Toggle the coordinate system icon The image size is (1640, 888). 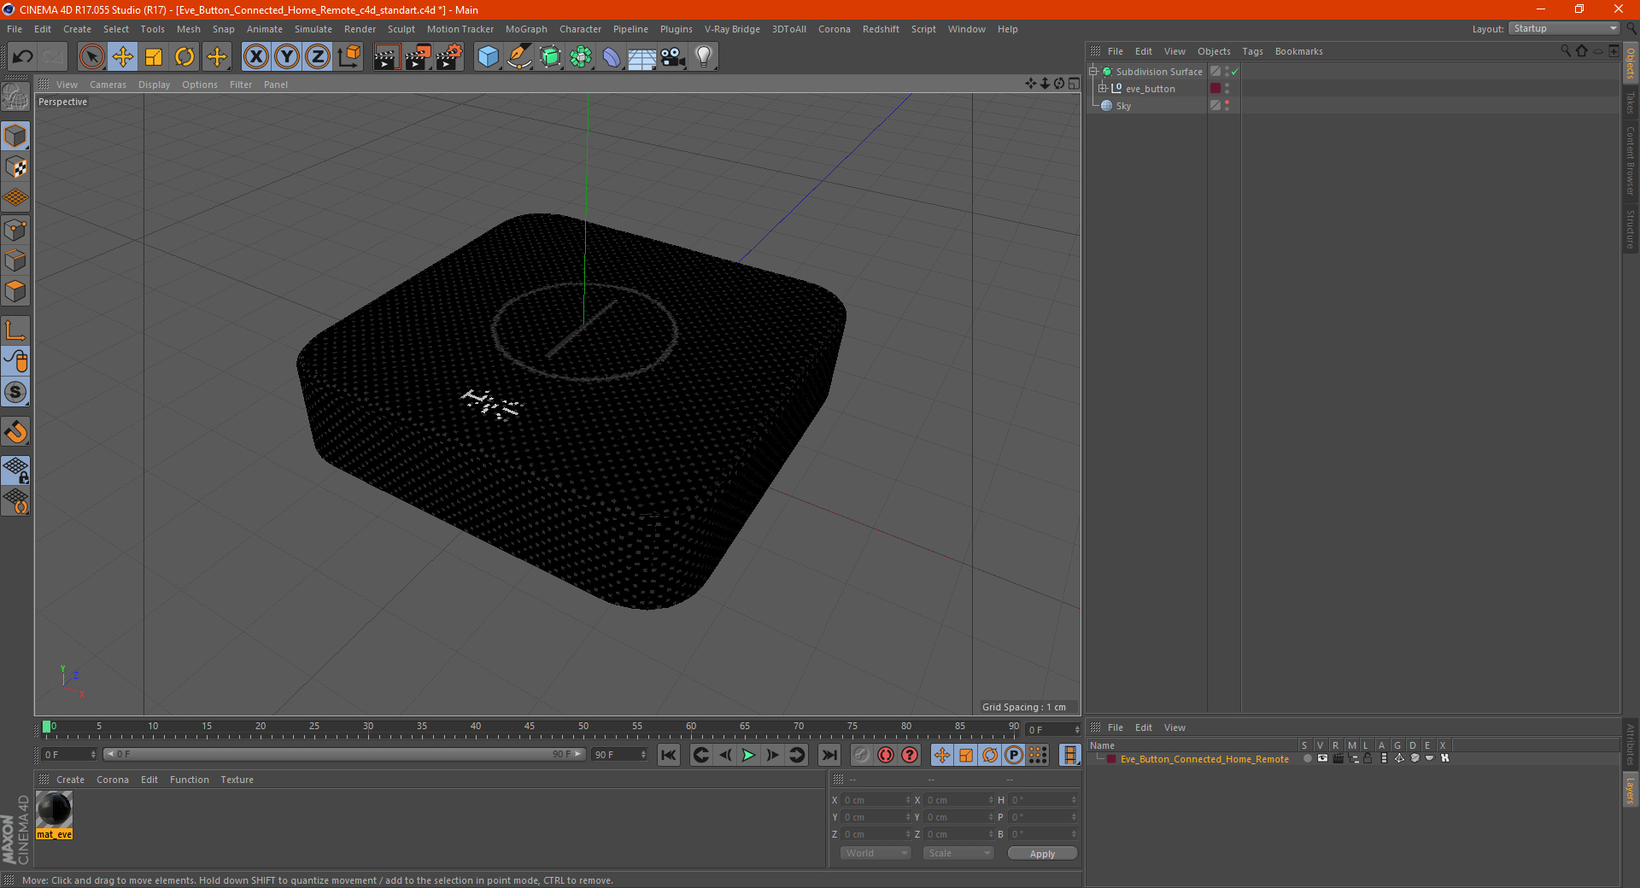[x=348, y=57]
